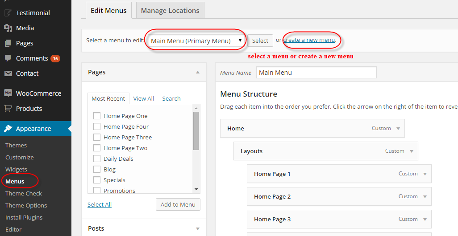
Task: Expand the Home Page 2 item arrow
Action: coord(425,197)
